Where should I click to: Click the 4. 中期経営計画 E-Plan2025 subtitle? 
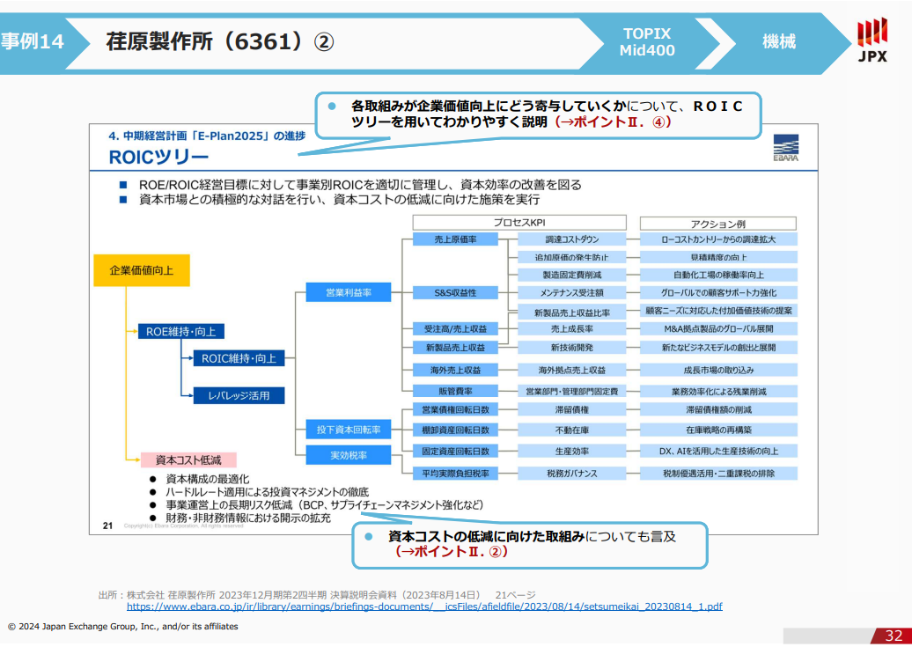coord(207,136)
